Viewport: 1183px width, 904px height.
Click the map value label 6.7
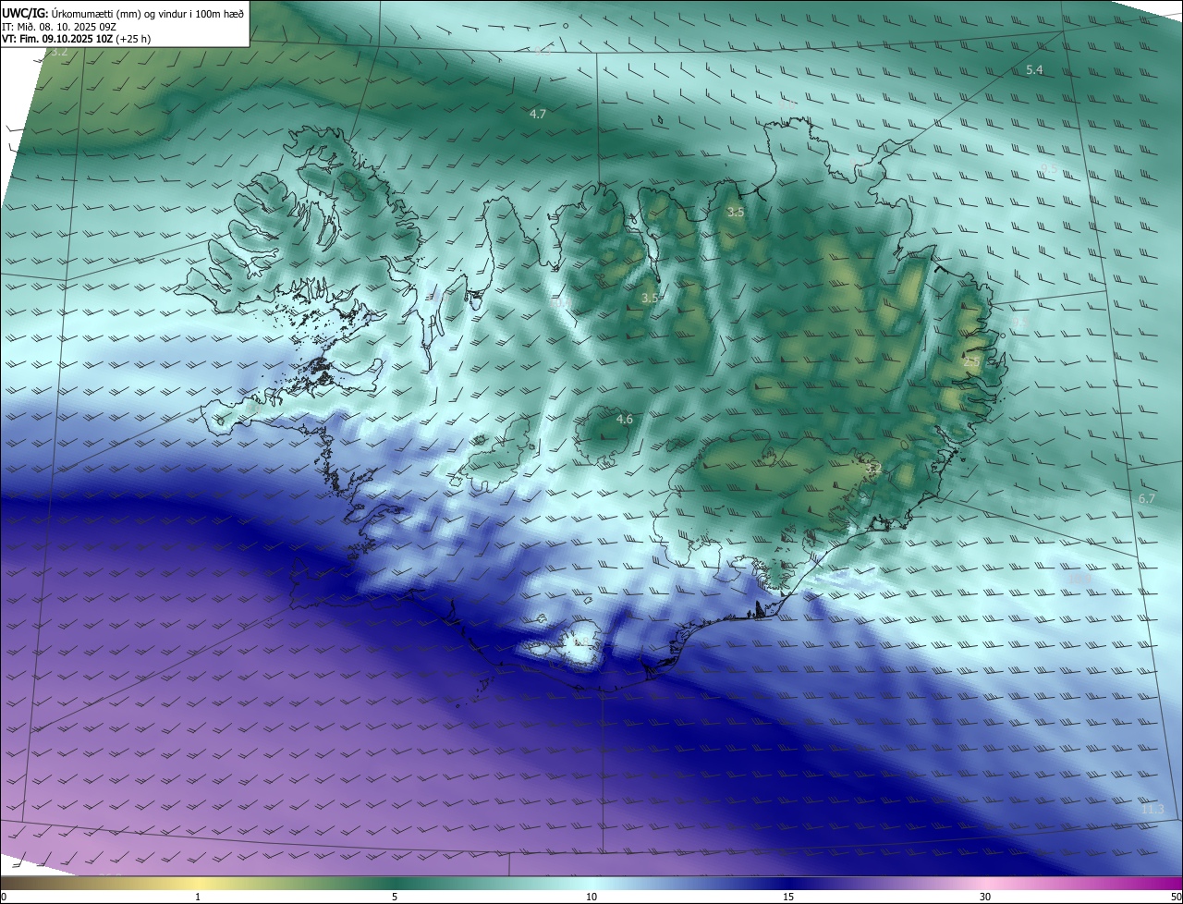point(1147,498)
